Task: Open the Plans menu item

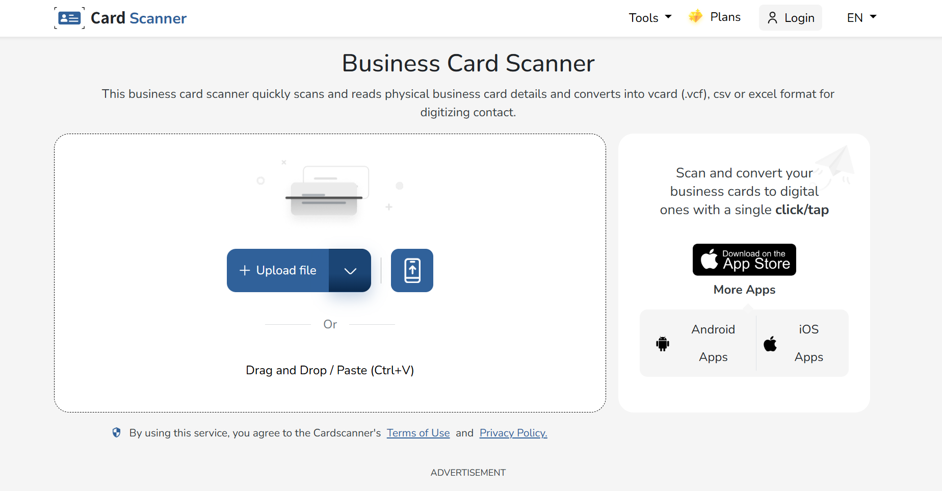Action: coord(725,16)
